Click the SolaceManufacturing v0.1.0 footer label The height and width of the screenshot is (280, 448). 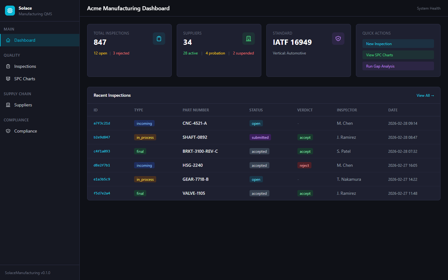click(27, 273)
